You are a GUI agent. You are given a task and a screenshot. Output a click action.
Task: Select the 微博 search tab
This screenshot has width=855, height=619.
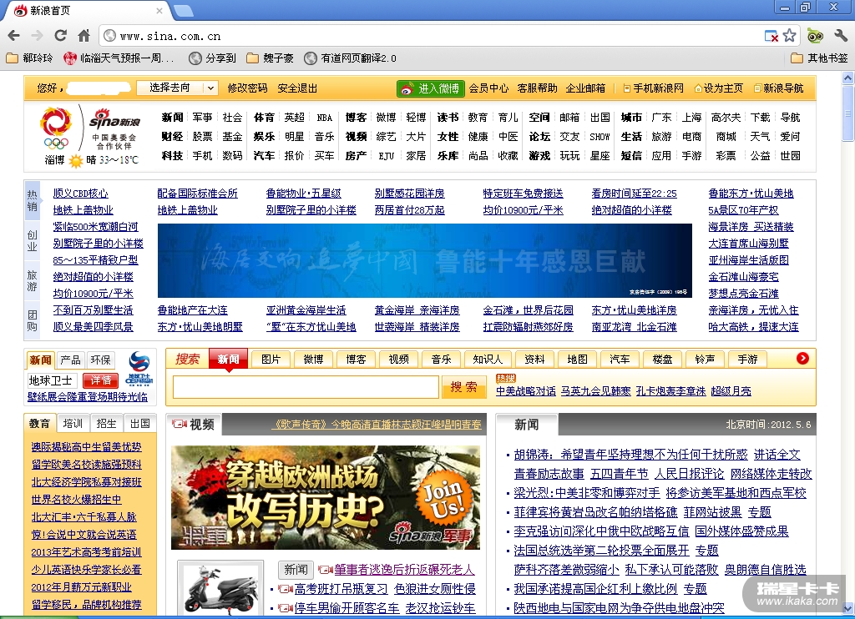pyautogui.click(x=314, y=360)
